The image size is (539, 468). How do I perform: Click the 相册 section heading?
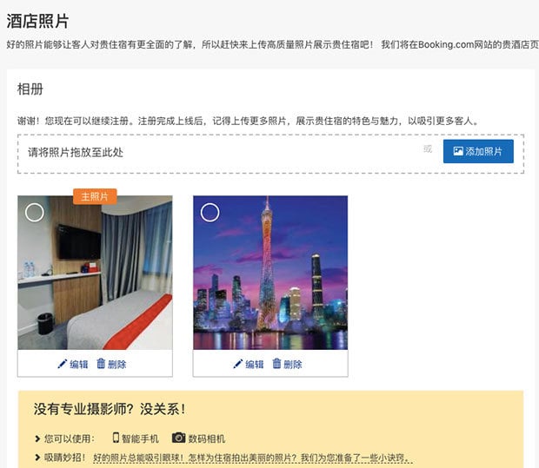coord(30,89)
